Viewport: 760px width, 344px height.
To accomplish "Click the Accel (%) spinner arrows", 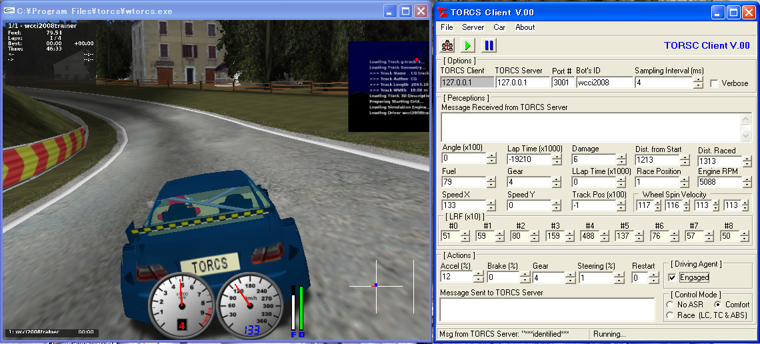I will 478,277.
